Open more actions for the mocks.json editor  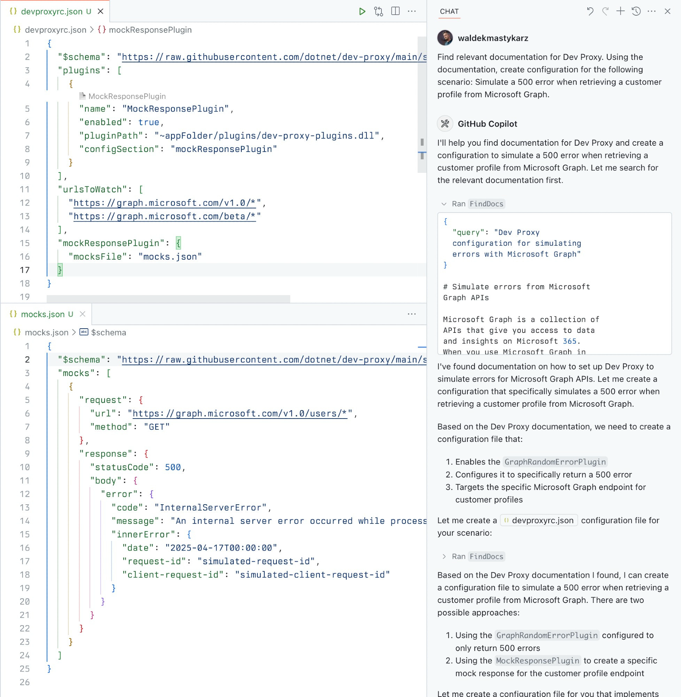[412, 314]
